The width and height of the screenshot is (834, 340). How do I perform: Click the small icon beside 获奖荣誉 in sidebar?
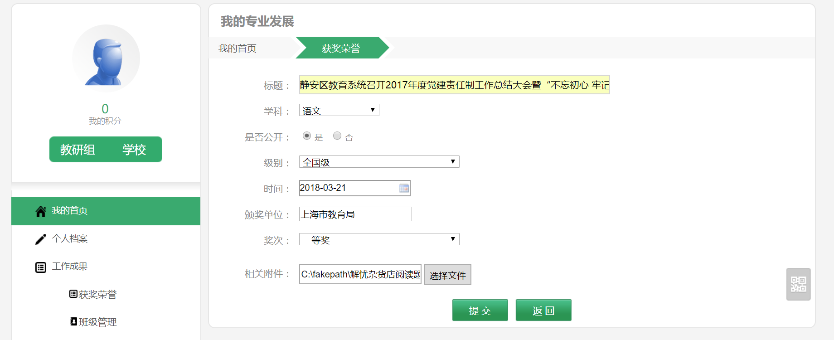(73, 294)
